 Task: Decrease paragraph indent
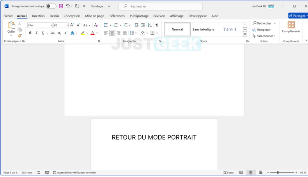tap(136, 25)
